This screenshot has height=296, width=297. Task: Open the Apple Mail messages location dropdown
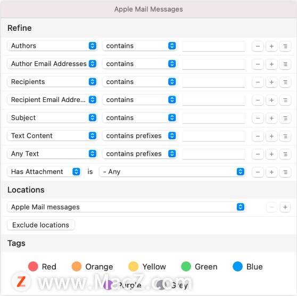[x=126, y=207]
